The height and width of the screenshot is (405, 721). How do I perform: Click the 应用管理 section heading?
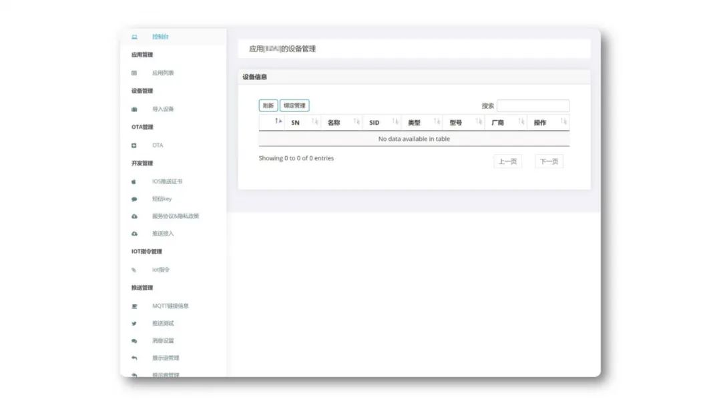click(142, 55)
